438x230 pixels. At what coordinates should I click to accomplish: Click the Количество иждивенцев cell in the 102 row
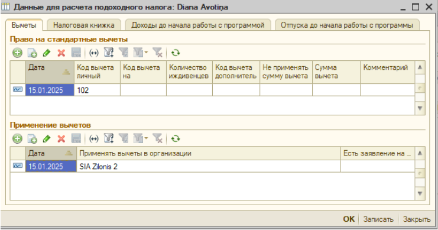(189, 90)
